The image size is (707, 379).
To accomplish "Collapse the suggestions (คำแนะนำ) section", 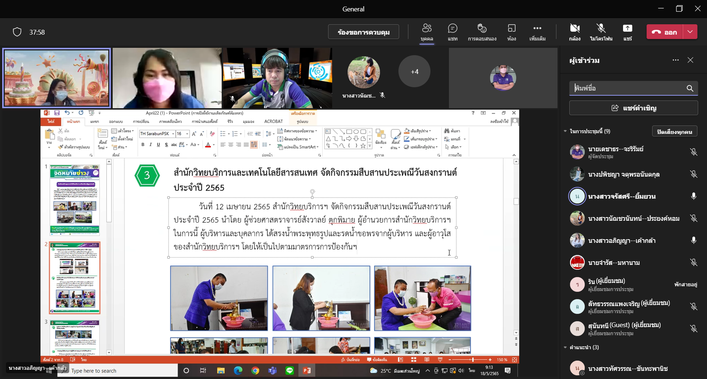I will point(566,347).
